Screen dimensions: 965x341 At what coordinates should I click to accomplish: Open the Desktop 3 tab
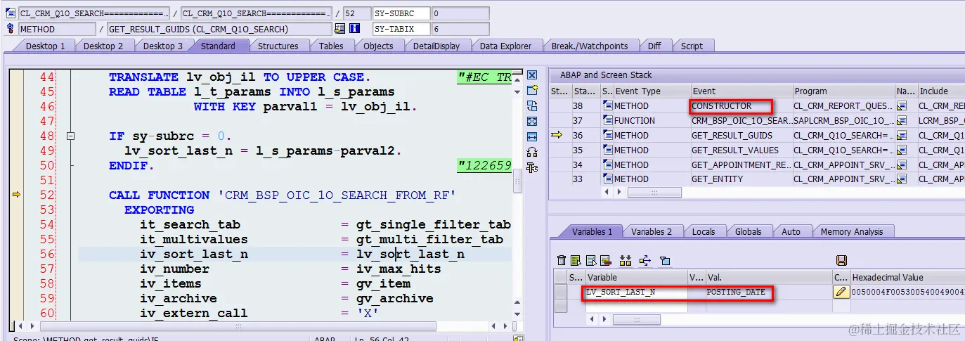[163, 46]
